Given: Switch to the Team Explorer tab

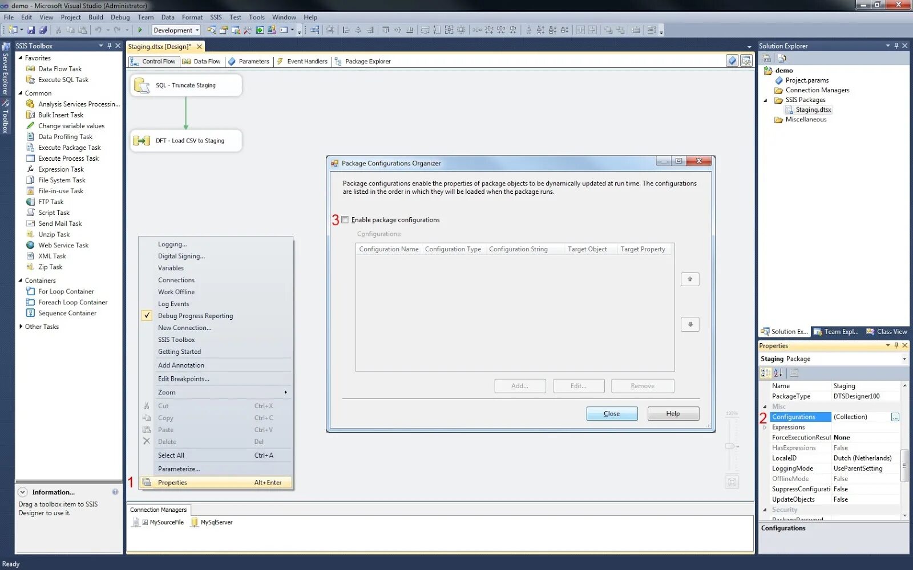Looking at the screenshot, I should click(836, 332).
